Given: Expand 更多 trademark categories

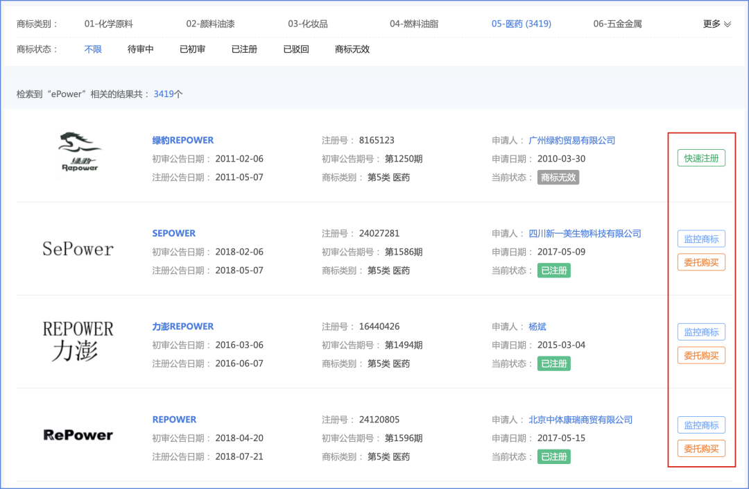Looking at the screenshot, I should coord(716,24).
